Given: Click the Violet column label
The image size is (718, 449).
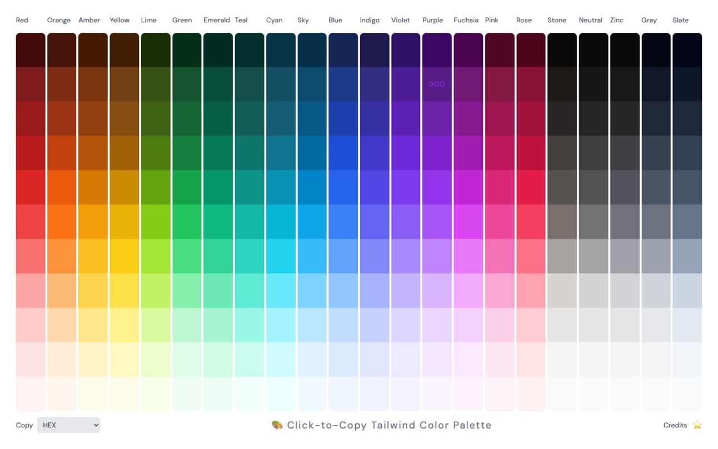Looking at the screenshot, I should [401, 20].
